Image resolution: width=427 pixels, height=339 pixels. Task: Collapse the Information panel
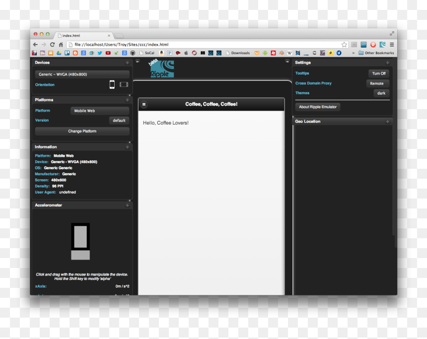coord(127,147)
